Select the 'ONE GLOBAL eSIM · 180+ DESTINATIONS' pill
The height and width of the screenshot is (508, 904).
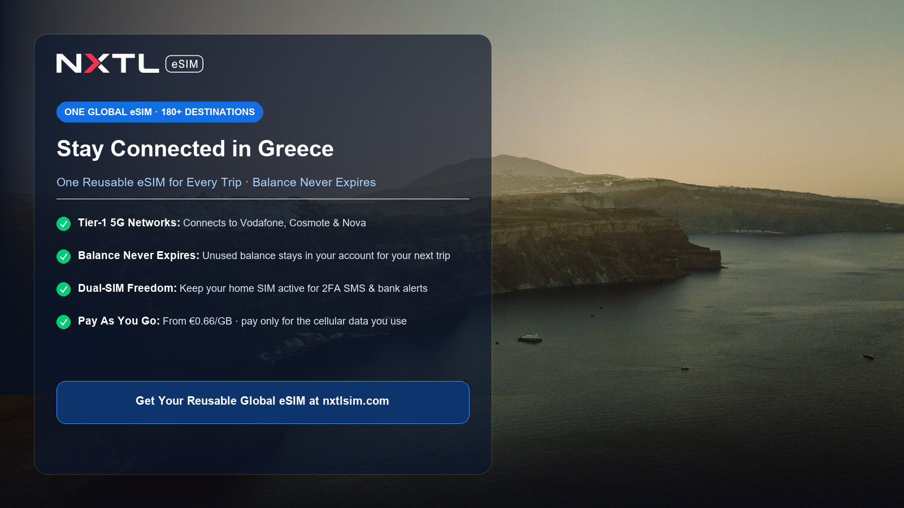(160, 112)
